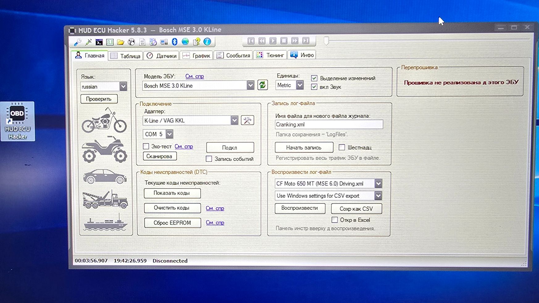The width and height of the screenshot is (539, 303).
Task: Select the motorcycle vehicle icon
Action: coord(104,120)
